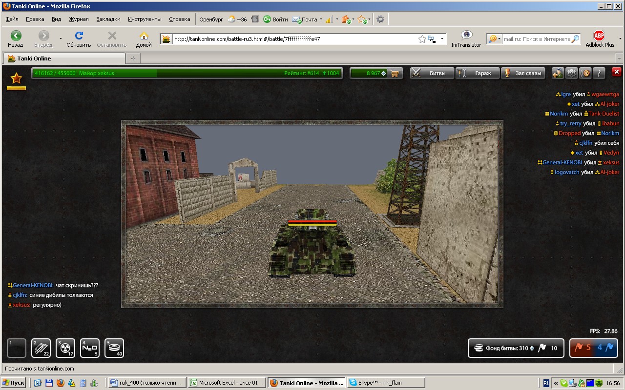Click the red team flag score 5
Image resolution: width=625 pixels, height=390 pixels.
point(582,348)
